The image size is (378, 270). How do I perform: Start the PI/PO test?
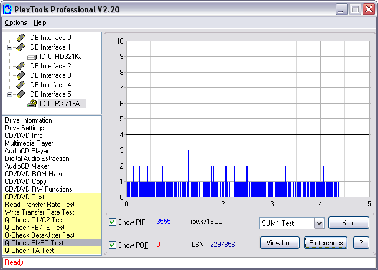pyautogui.click(x=349, y=222)
